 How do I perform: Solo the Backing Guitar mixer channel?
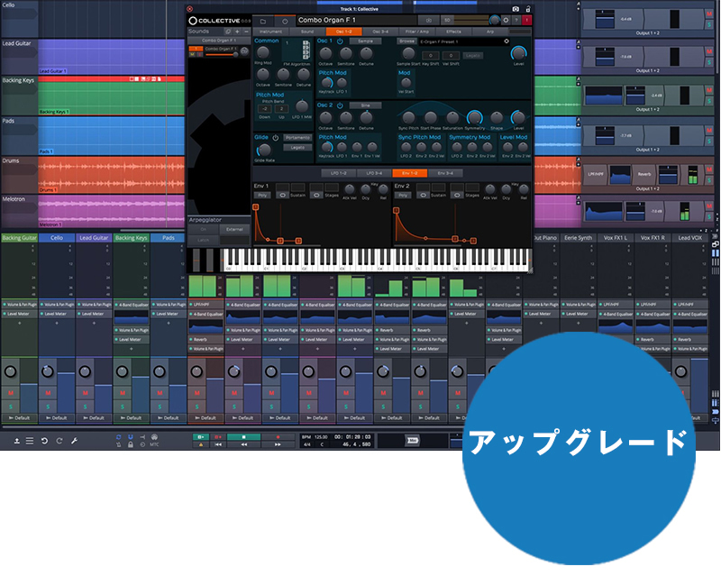[11, 407]
